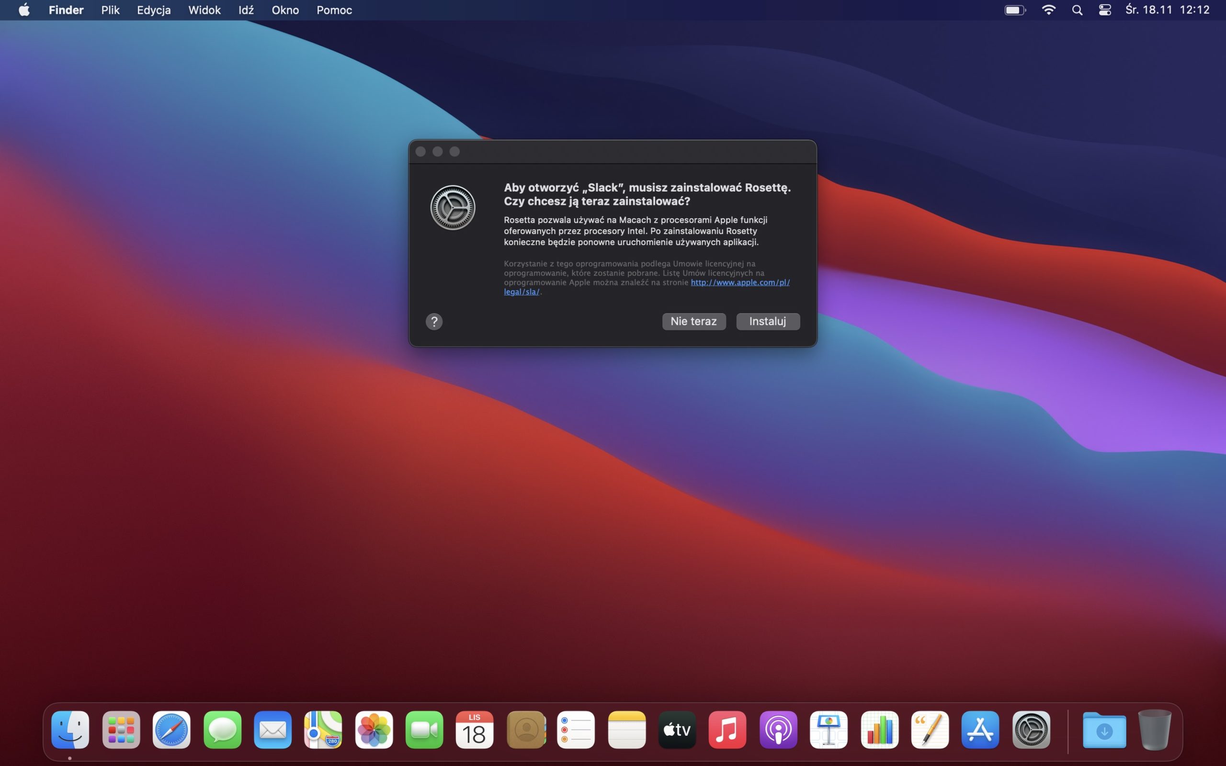
Task: Open the Finder menu
Action: (66, 10)
